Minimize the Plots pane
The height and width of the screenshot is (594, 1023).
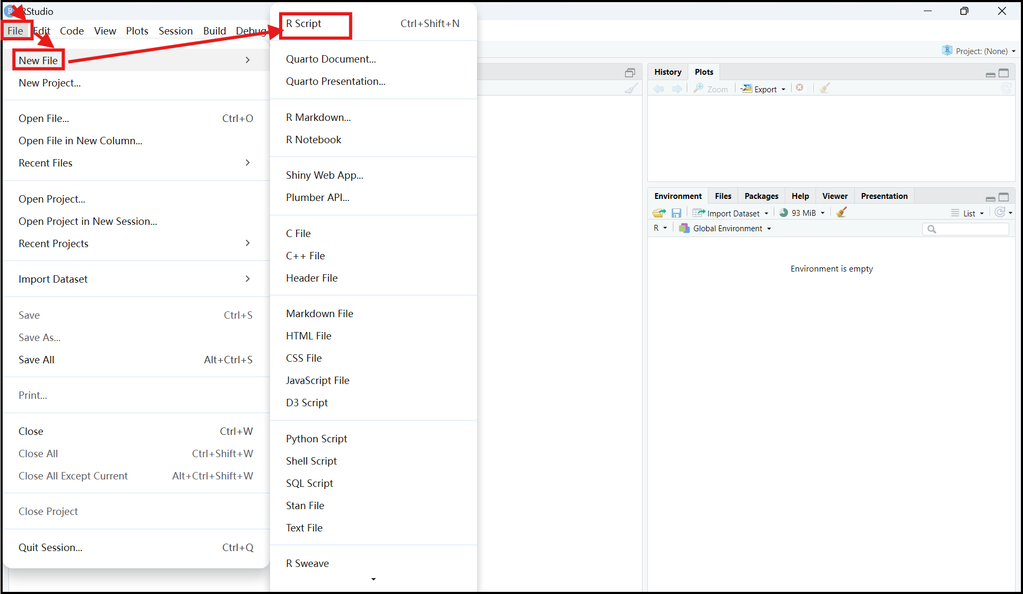(x=990, y=74)
